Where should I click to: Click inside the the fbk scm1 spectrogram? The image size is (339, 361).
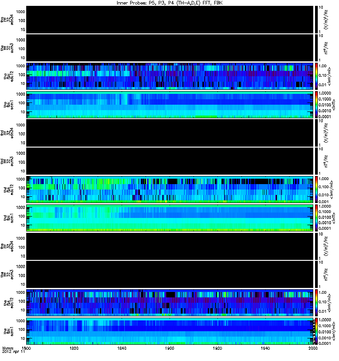coord(170,331)
